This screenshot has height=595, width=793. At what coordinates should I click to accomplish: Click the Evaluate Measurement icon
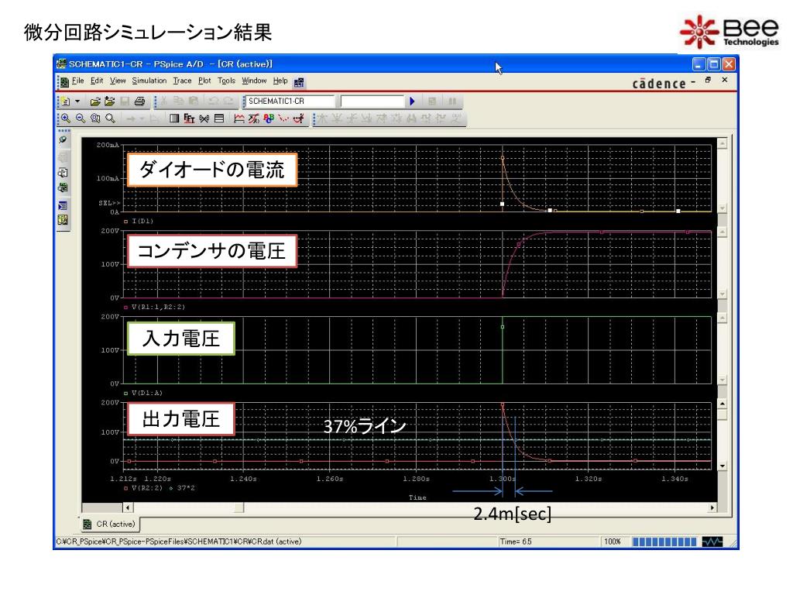[253, 119]
